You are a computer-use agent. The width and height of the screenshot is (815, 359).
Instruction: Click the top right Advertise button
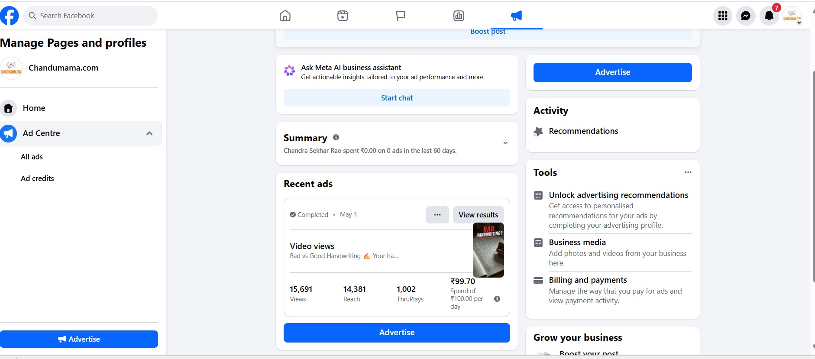[613, 72]
